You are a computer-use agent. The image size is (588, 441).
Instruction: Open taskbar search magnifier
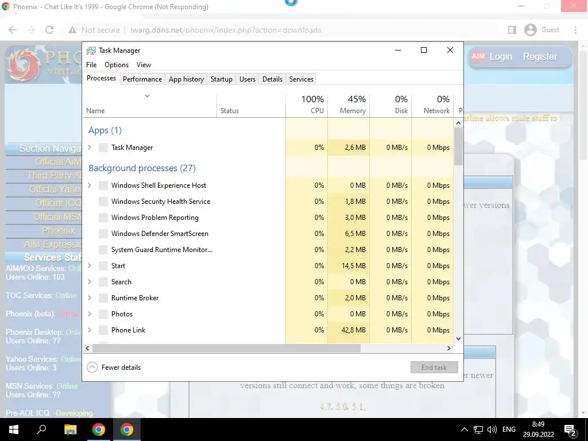(41, 430)
